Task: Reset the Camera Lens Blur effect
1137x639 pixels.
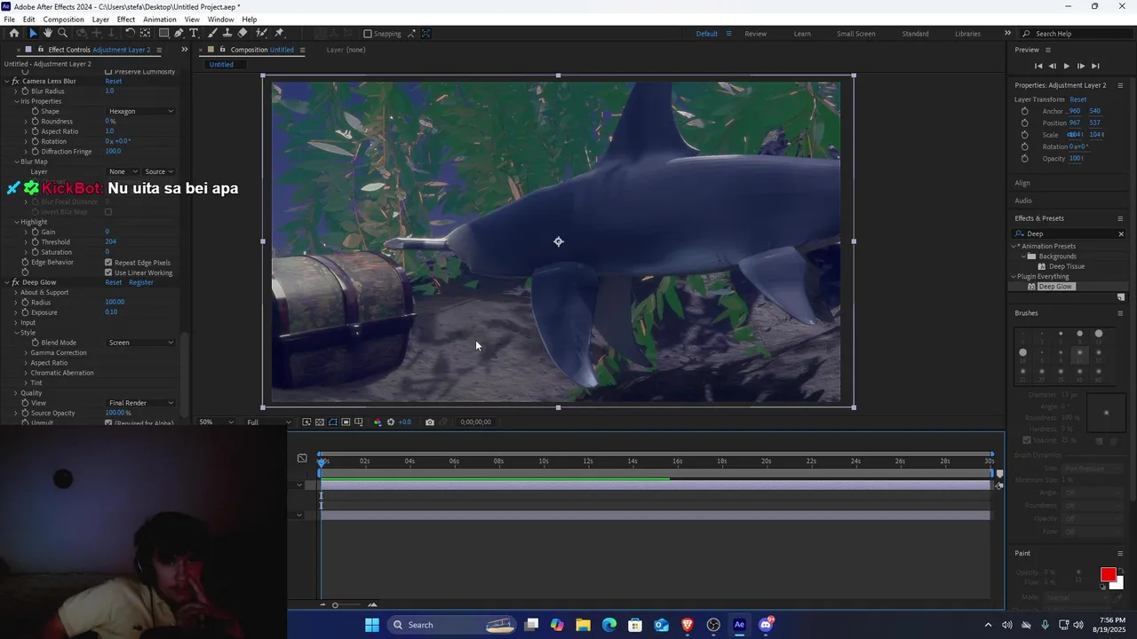Action: pos(114,81)
